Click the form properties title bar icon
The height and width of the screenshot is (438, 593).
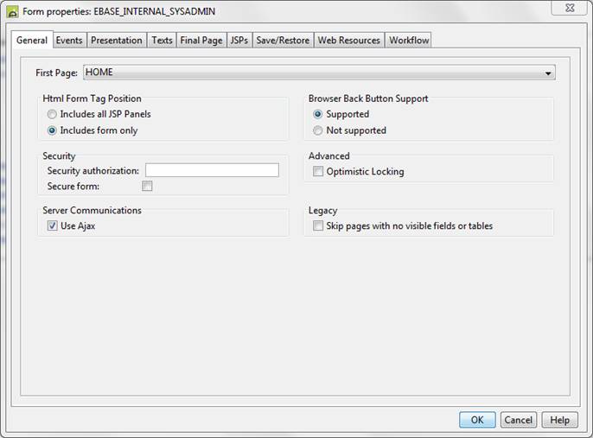point(12,12)
